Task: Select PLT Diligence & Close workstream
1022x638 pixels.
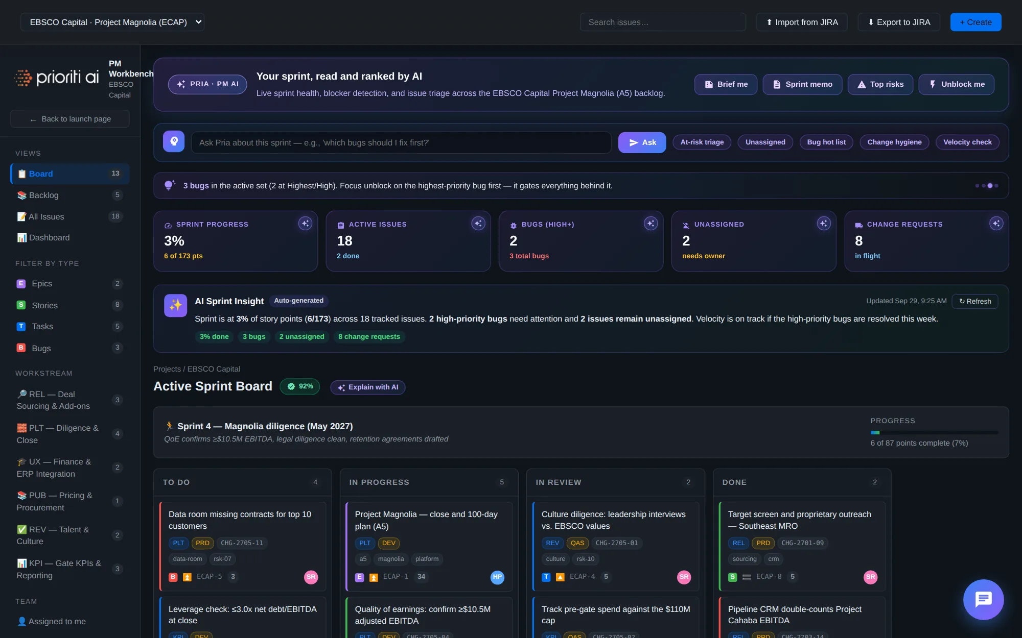Action: click(x=70, y=434)
